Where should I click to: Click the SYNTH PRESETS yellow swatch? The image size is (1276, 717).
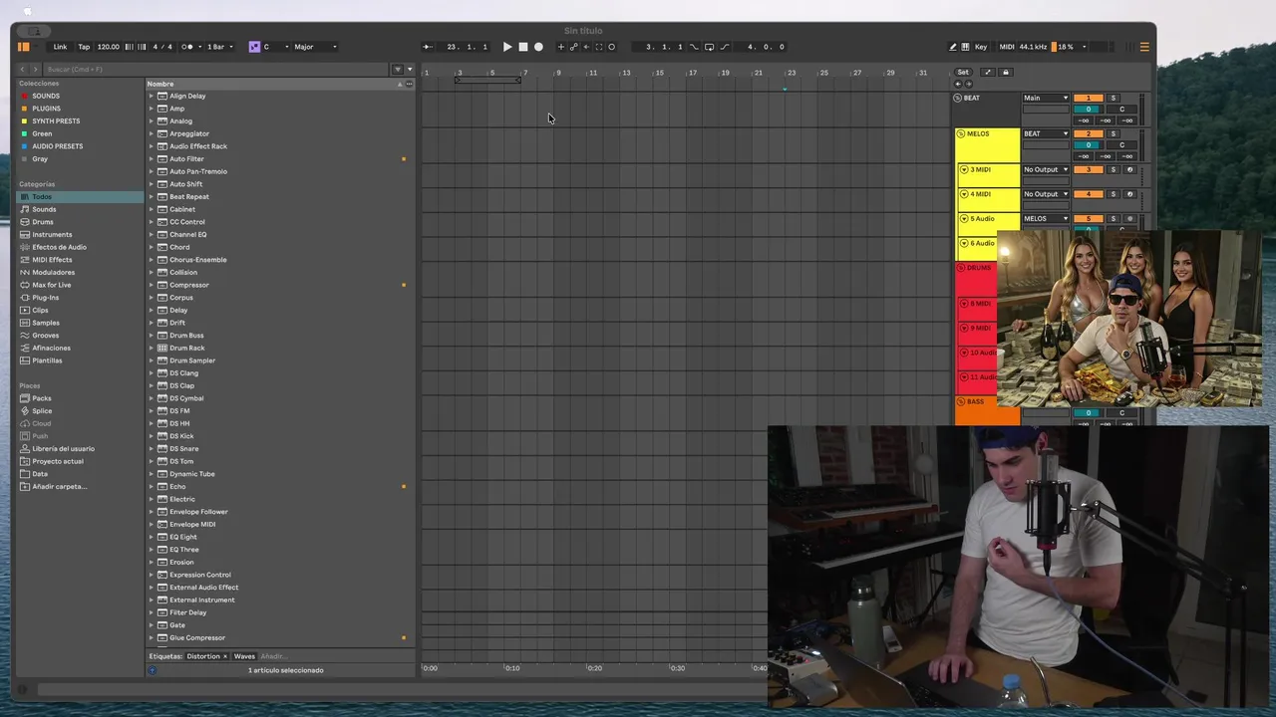click(x=25, y=121)
